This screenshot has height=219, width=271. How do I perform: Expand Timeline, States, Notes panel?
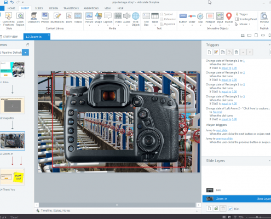[197, 211]
